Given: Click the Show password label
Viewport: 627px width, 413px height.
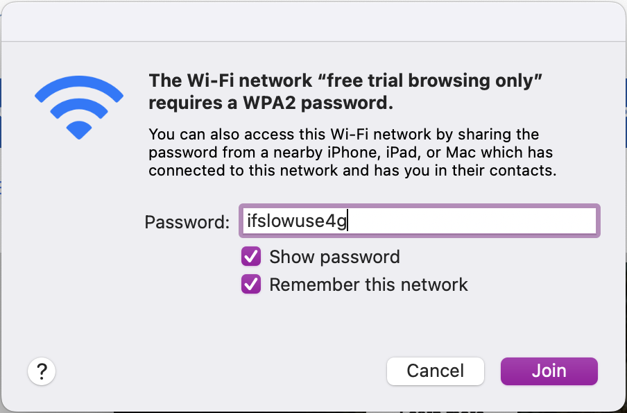Looking at the screenshot, I should [334, 257].
